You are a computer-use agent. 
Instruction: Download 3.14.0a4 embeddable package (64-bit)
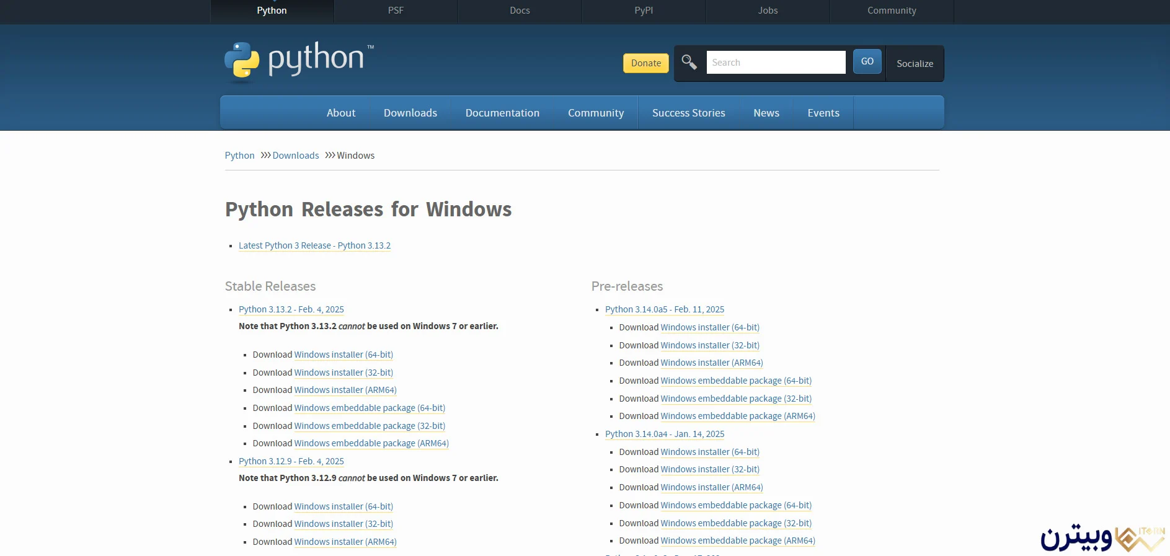[x=736, y=505]
